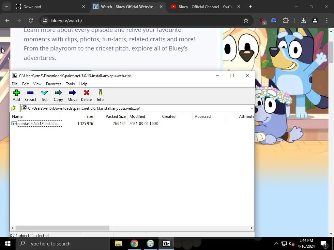Switch to Bluey Official Channel YouTube tab
This screenshot has width=334, height=250.
coord(205,7)
